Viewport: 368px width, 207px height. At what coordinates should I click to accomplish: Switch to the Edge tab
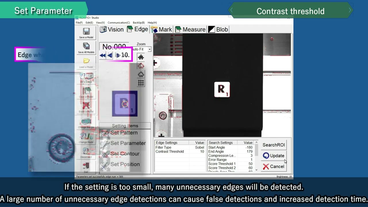tap(137, 29)
